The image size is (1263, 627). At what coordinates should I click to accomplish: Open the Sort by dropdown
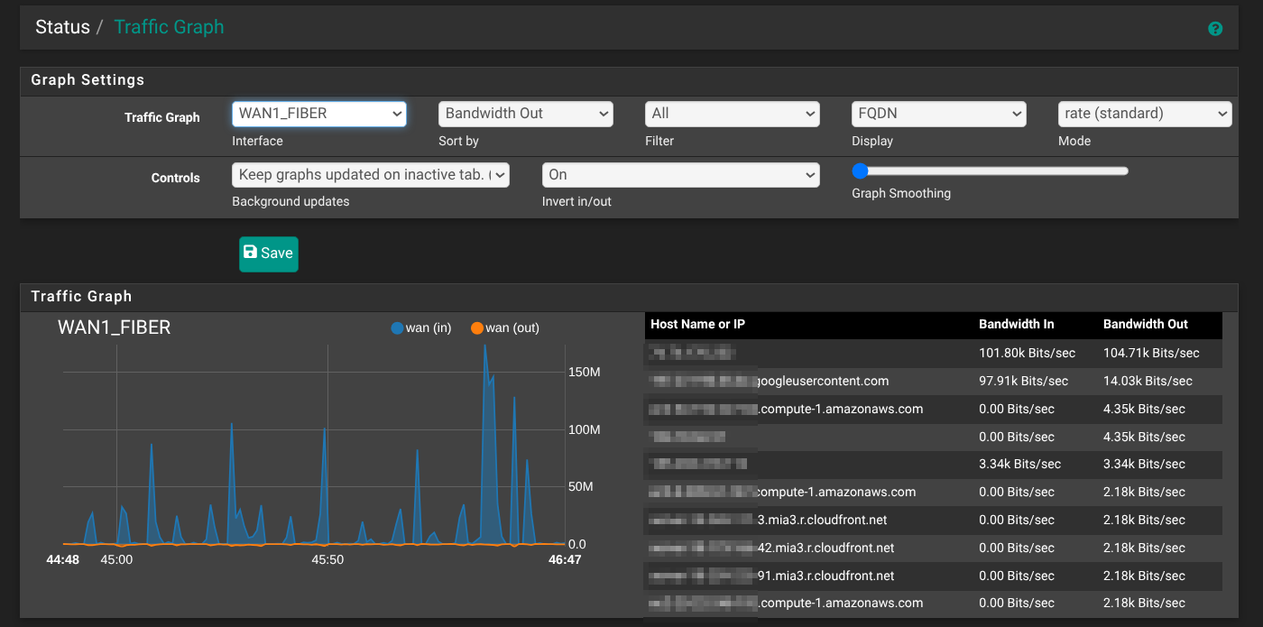click(x=526, y=114)
